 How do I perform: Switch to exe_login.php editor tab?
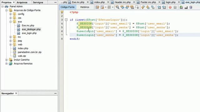[x=191, y=2]
